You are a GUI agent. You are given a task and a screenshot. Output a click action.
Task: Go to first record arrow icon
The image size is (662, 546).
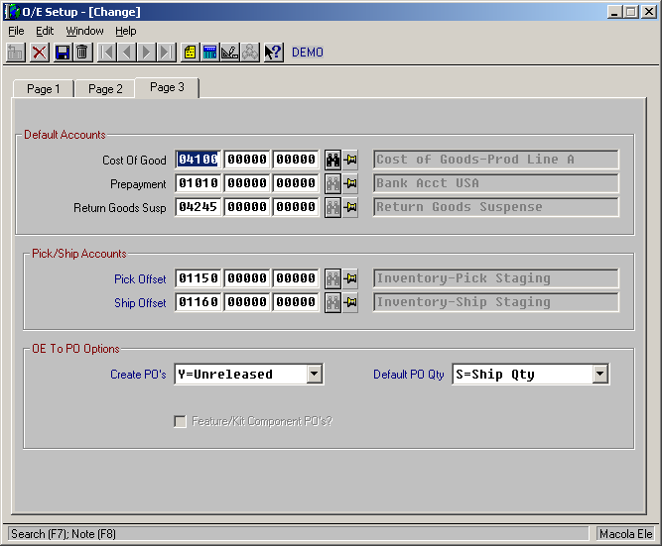pyautogui.click(x=107, y=53)
